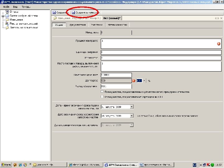Click the Номер лота input field

point(116,33)
